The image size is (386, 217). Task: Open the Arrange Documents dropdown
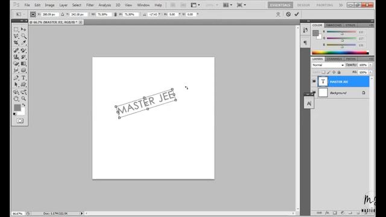pos(227,5)
